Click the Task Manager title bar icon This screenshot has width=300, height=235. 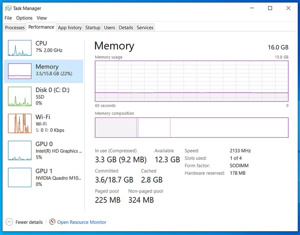click(8, 8)
